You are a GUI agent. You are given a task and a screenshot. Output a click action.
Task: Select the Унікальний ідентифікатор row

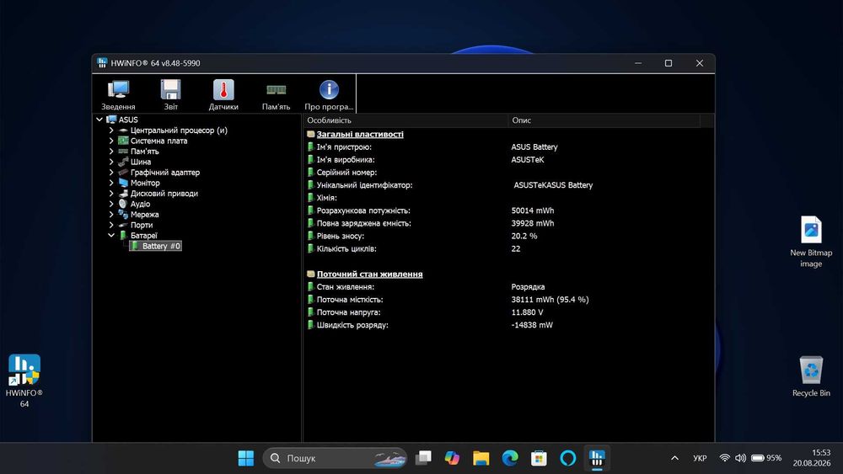point(508,185)
